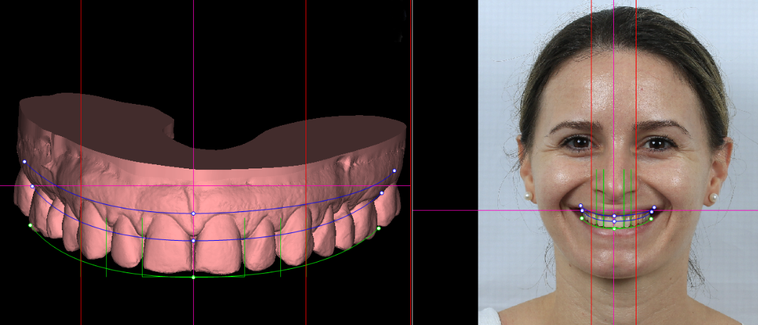Viewport: 758px width, 325px height.
Task: Click the red divider between model and photo
Action: (411, 105)
